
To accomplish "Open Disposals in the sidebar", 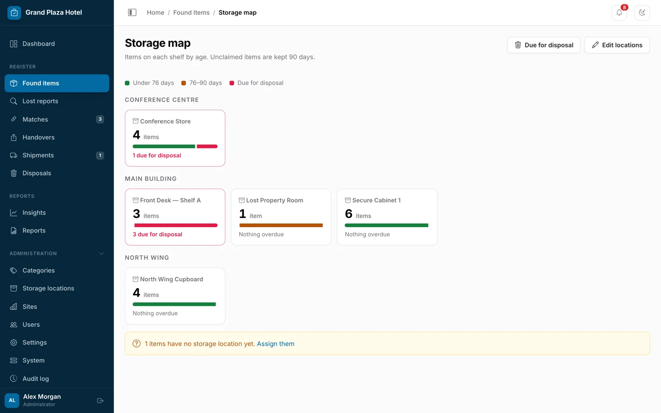I will (57, 173).
